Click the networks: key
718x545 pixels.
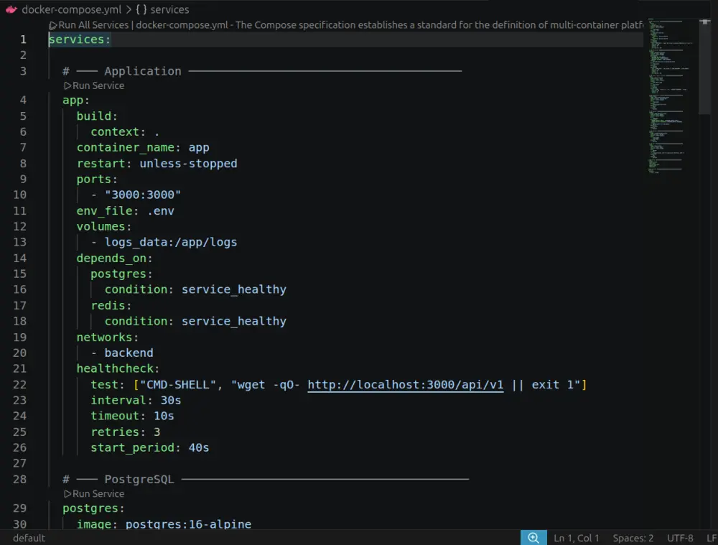pyautogui.click(x=108, y=337)
